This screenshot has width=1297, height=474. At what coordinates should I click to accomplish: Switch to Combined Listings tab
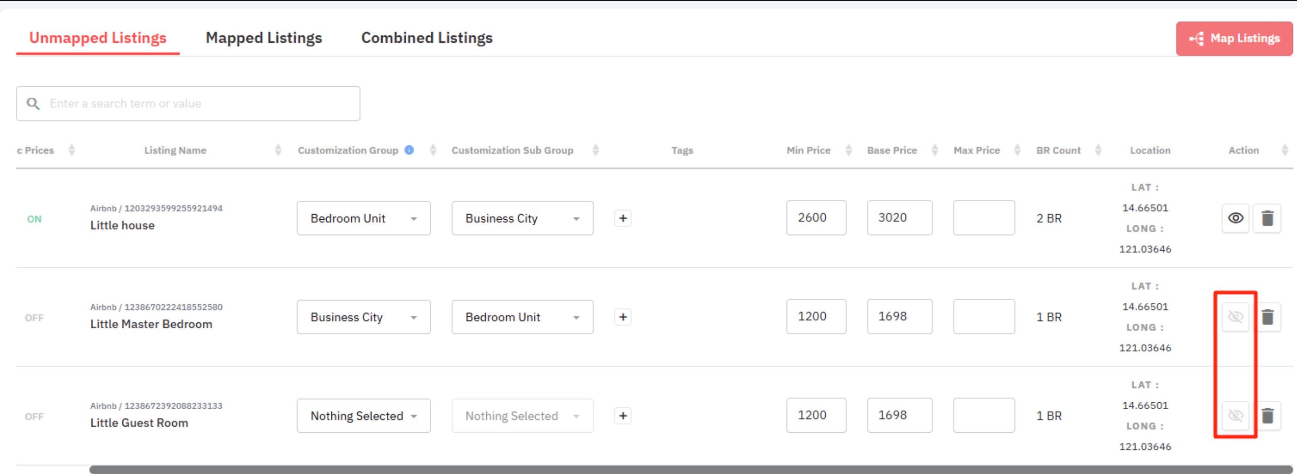pos(427,38)
